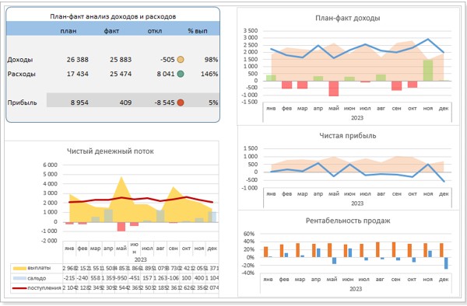Click the blue дек bar in Рентабельность продаж
Screen dimensions: 467x306
tap(446, 263)
